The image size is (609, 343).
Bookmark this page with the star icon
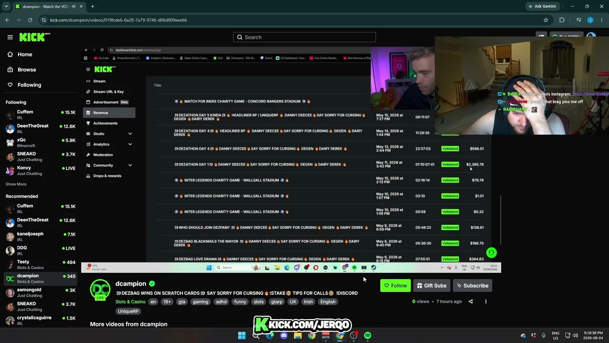click(x=546, y=20)
